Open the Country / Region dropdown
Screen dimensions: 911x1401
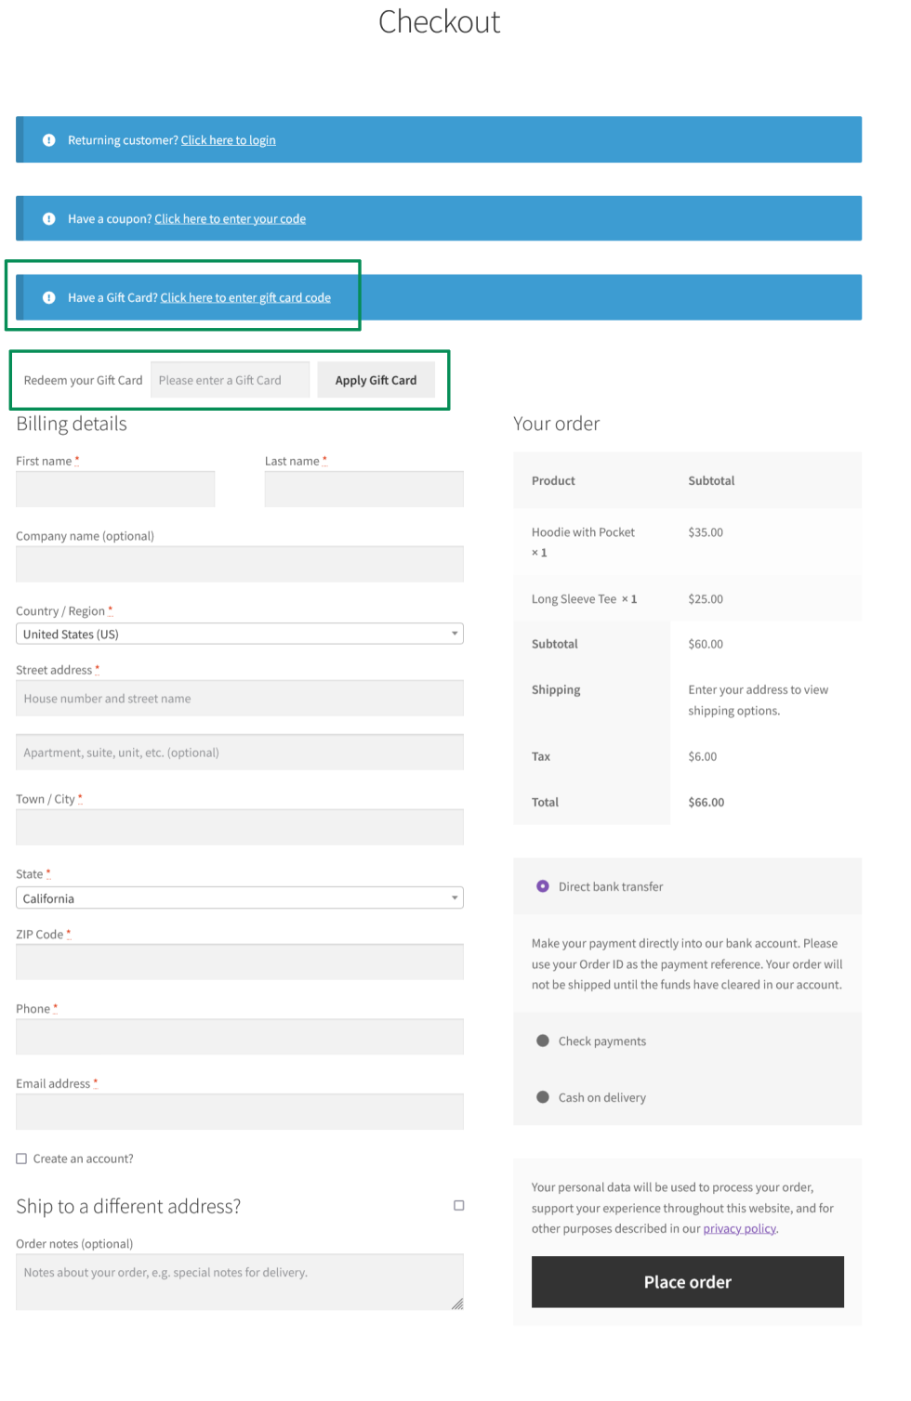pyautogui.click(x=239, y=634)
